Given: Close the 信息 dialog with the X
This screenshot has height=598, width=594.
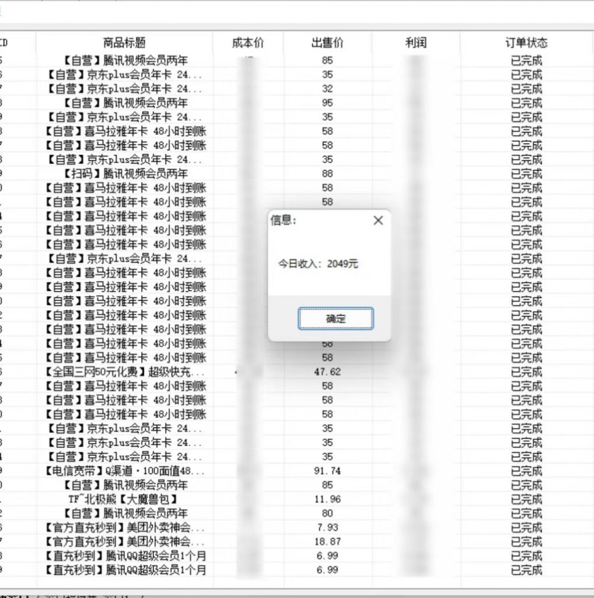Looking at the screenshot, I should [378, 221].
